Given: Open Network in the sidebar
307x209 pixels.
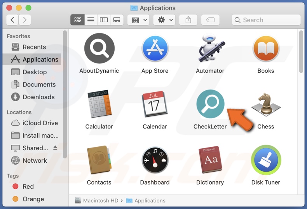Looking at the screenshot, I should (x=32, y=161).
